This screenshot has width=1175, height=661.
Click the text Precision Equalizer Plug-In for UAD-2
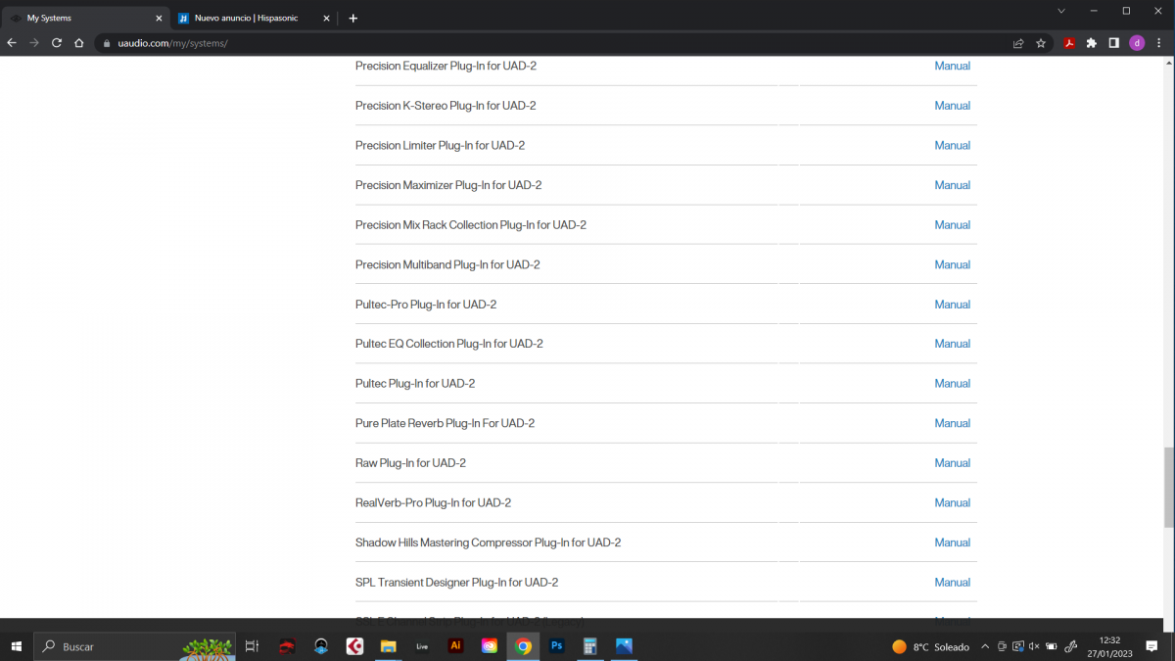446,66
